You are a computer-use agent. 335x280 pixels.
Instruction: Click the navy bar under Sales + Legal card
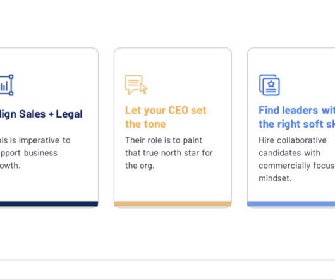click(49, 204)
